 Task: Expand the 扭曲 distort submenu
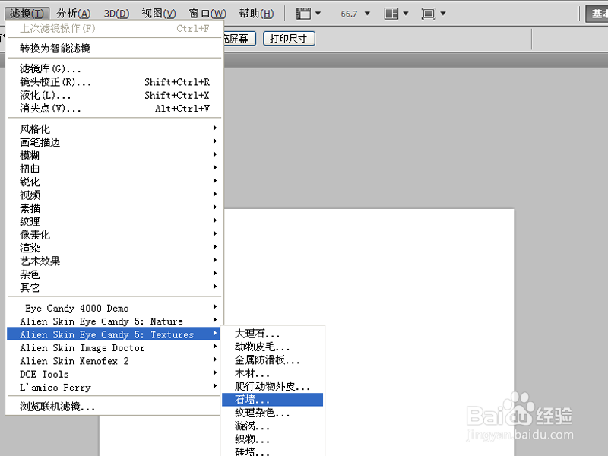coord(115,168)
